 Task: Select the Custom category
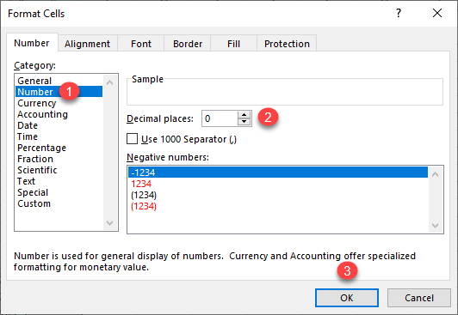click(x=59, y=203)
